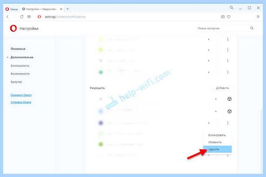Take a snapshot with camera icon
The height and width of the screenshot is (177, 266).
(x=223, y=16)
